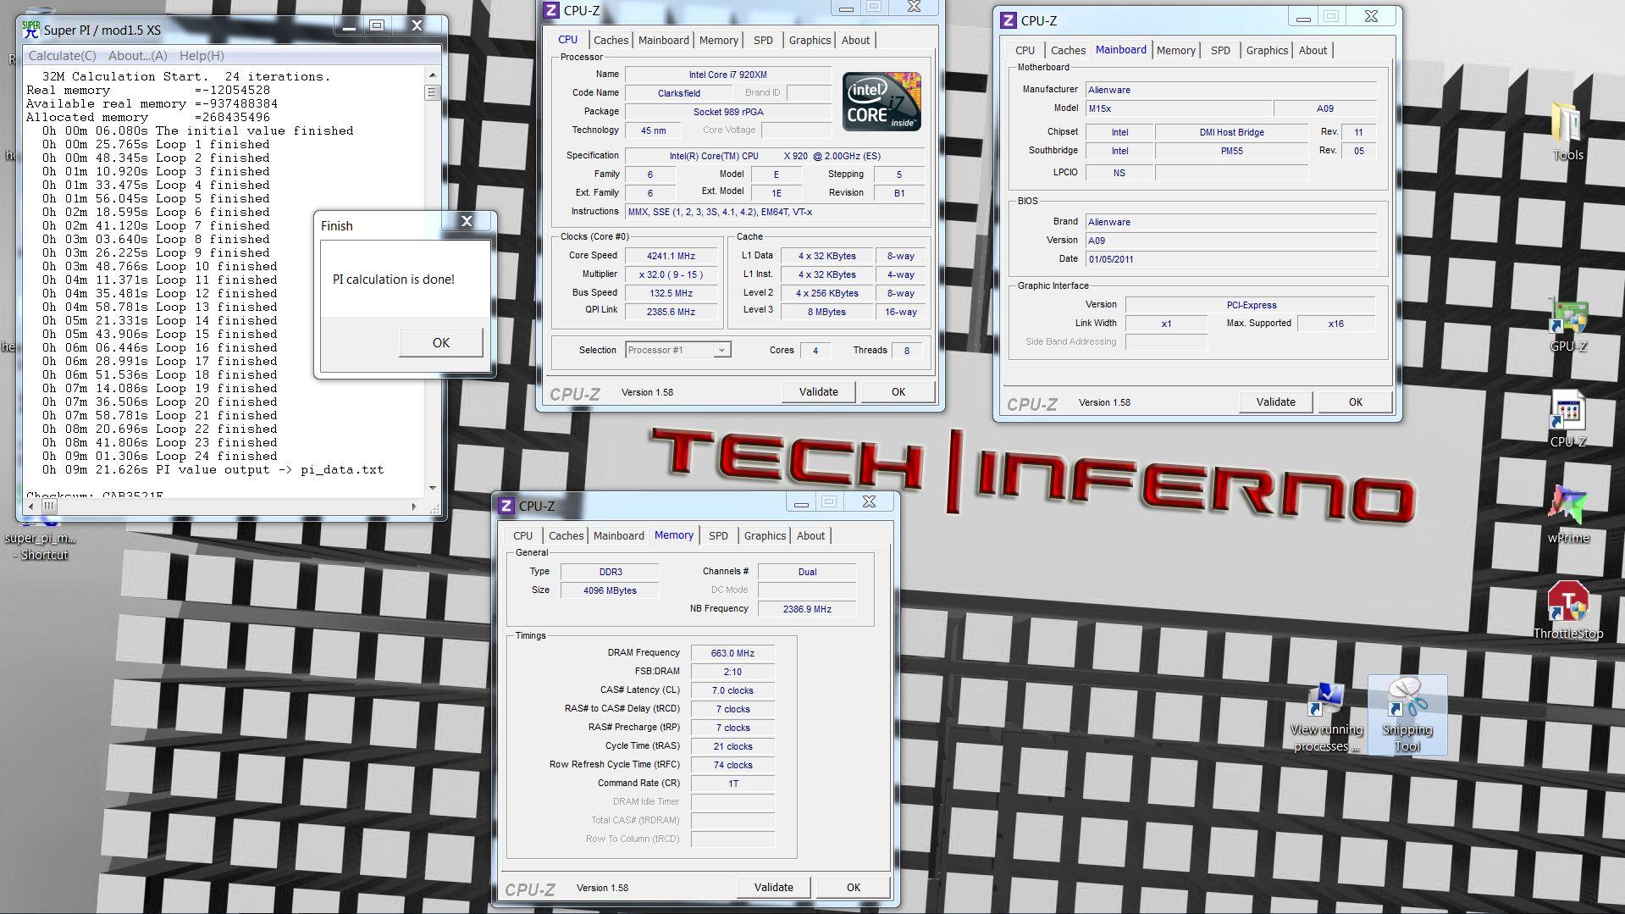Switch to Mainboard tab in CPU window

point(663,40)
